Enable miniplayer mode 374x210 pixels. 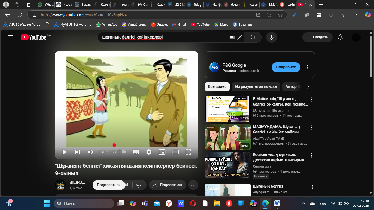tap(162, 152)
